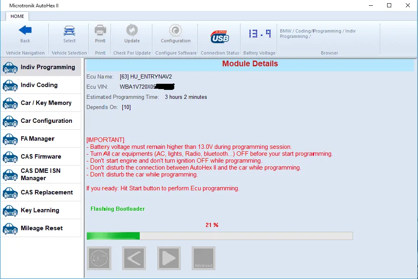Click the [IMPORTANT] warning heading
Viewport: 418px width, 279px height.
(x=105, y=140)
